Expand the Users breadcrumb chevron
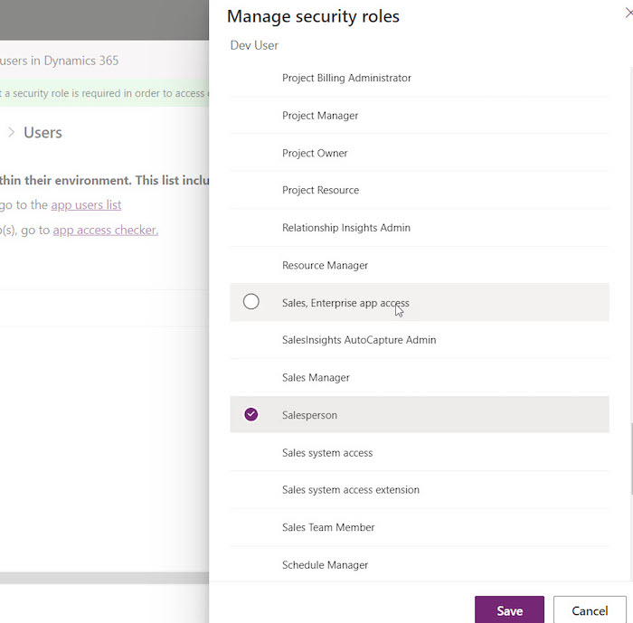 (x=11, y=132)
